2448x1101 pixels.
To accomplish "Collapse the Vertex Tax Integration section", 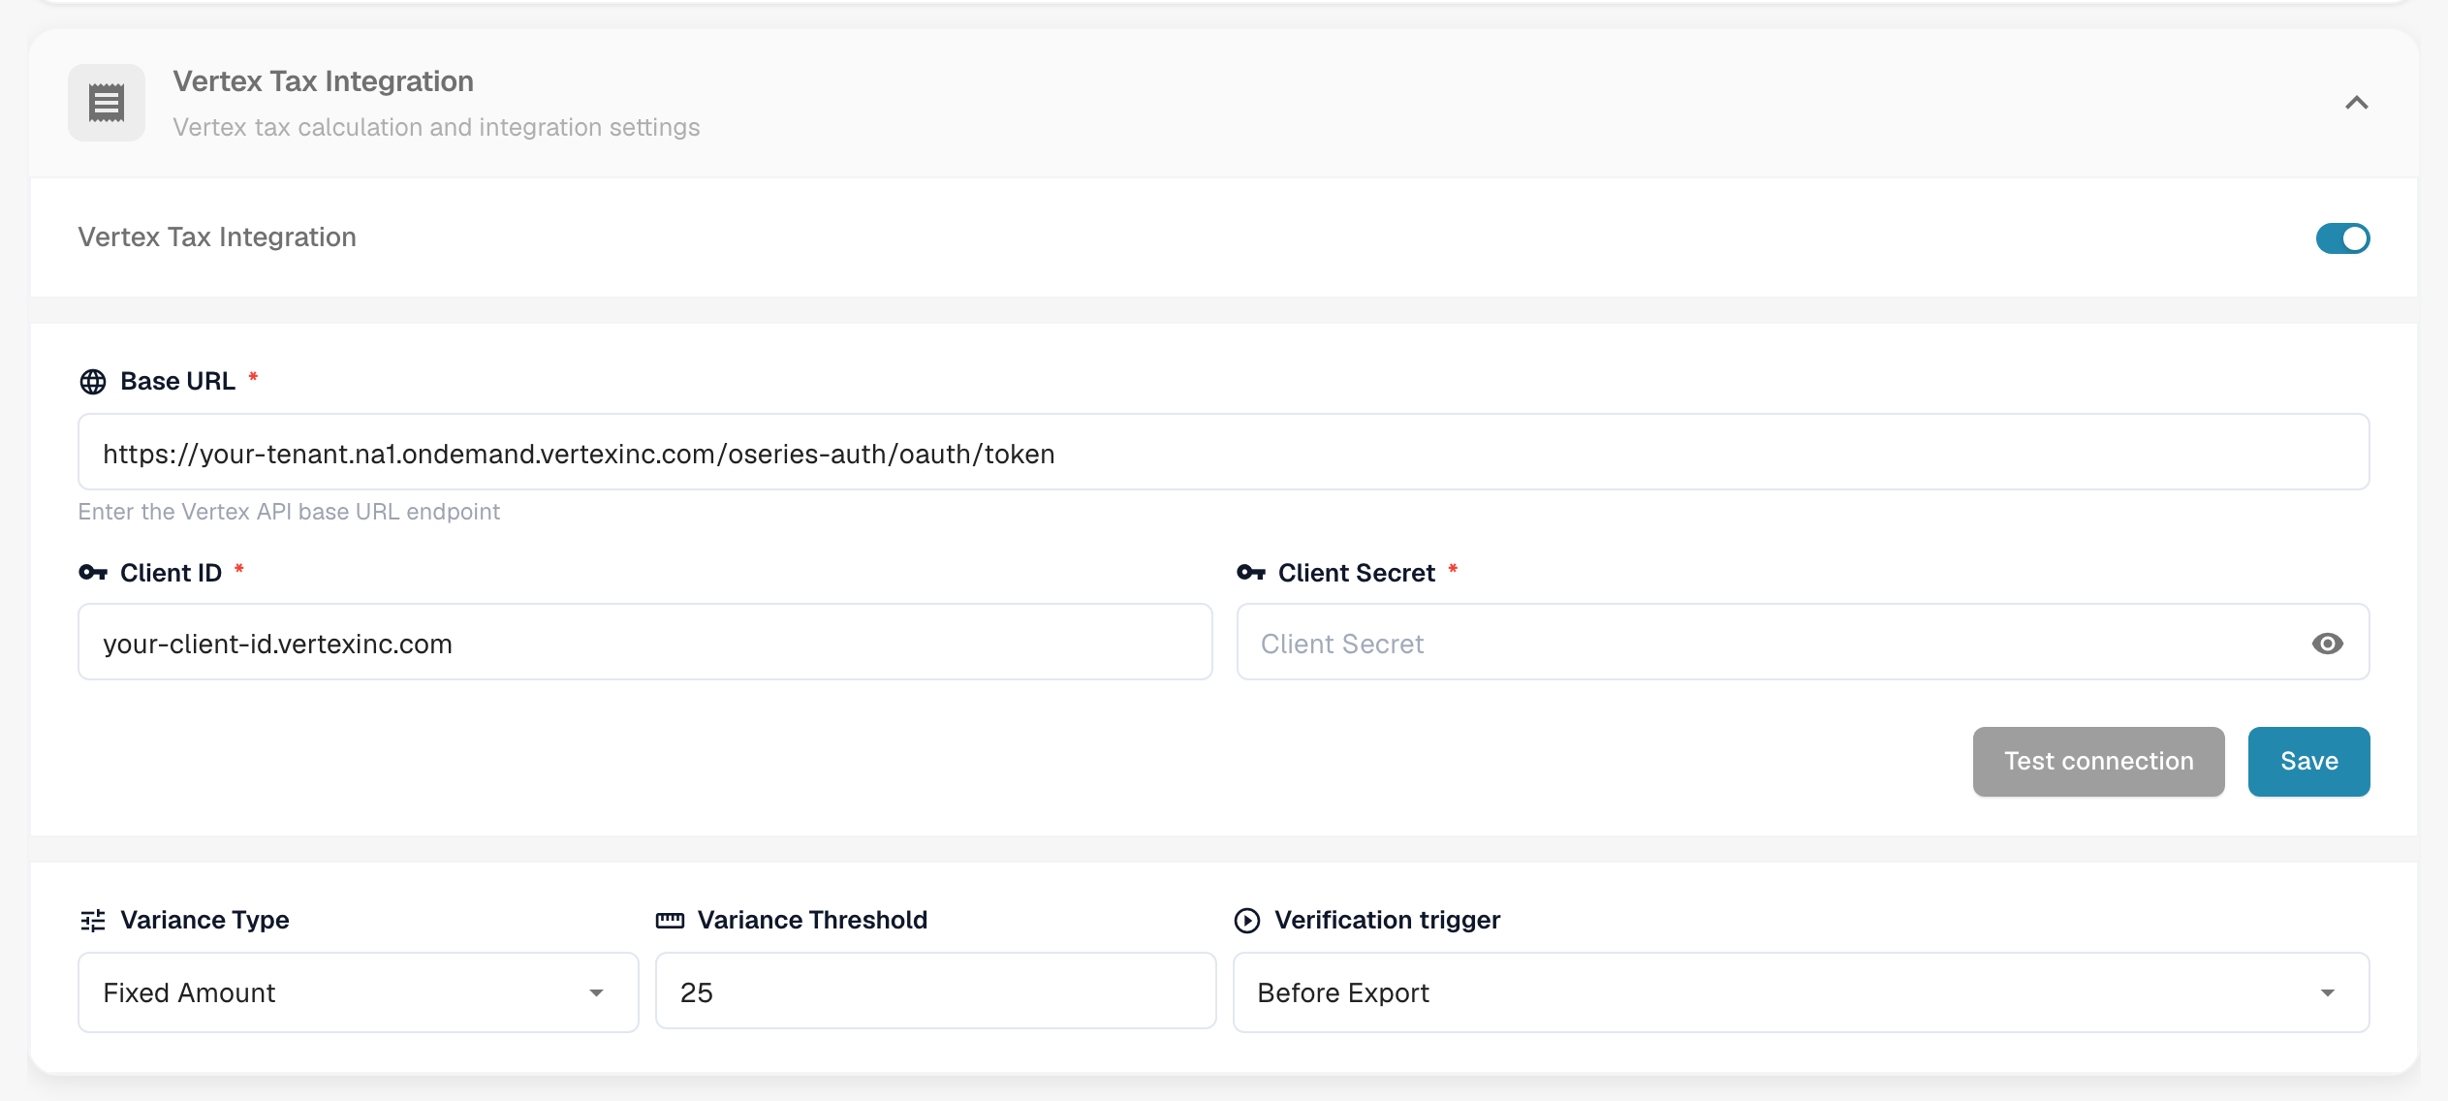I will tap(2356, 103).
